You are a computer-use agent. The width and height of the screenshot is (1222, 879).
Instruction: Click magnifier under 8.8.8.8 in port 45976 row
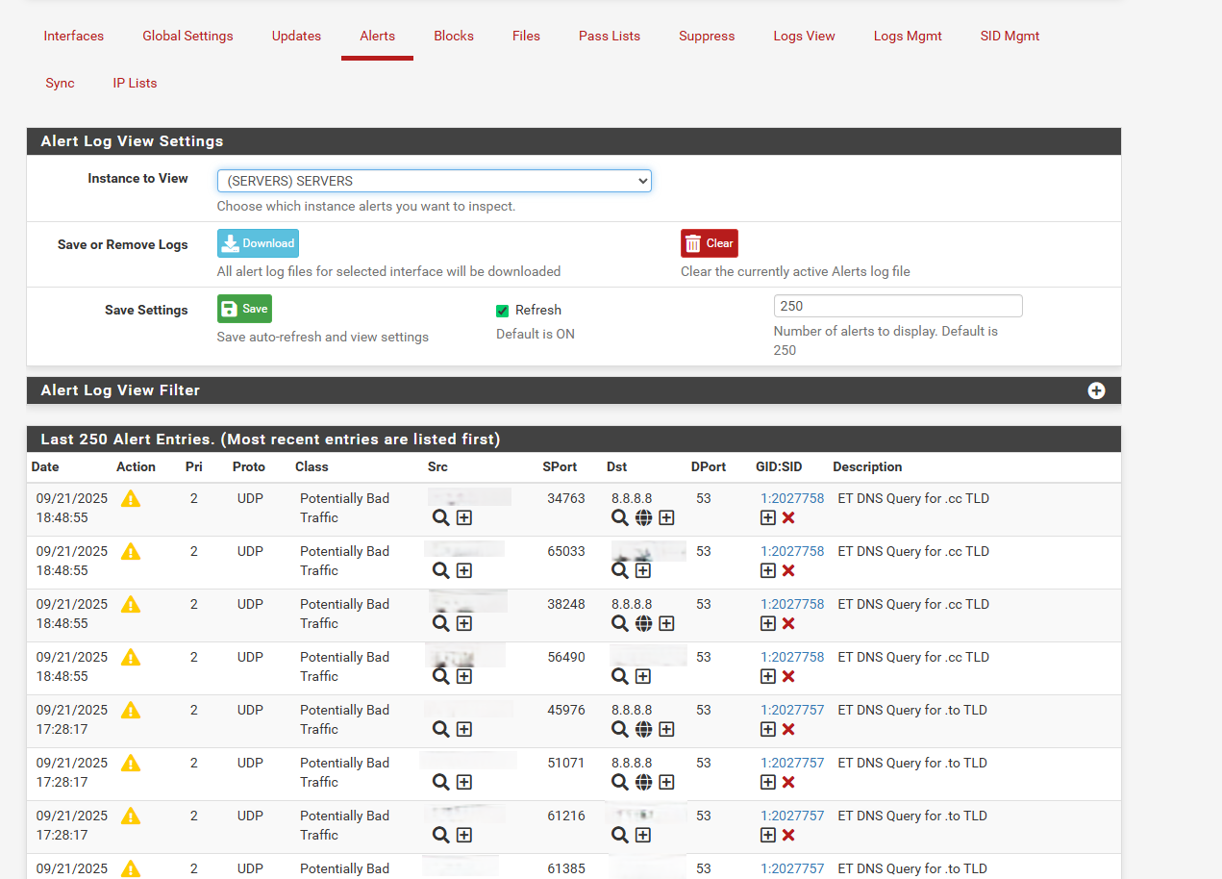pos(620,729)
